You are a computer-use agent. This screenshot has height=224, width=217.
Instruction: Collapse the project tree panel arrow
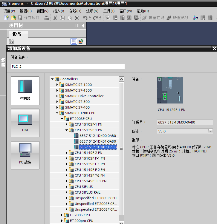(83, 26)
